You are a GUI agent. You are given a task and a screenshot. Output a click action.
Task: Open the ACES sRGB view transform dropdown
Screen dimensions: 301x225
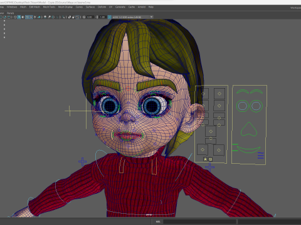click(x=133, y=17)
